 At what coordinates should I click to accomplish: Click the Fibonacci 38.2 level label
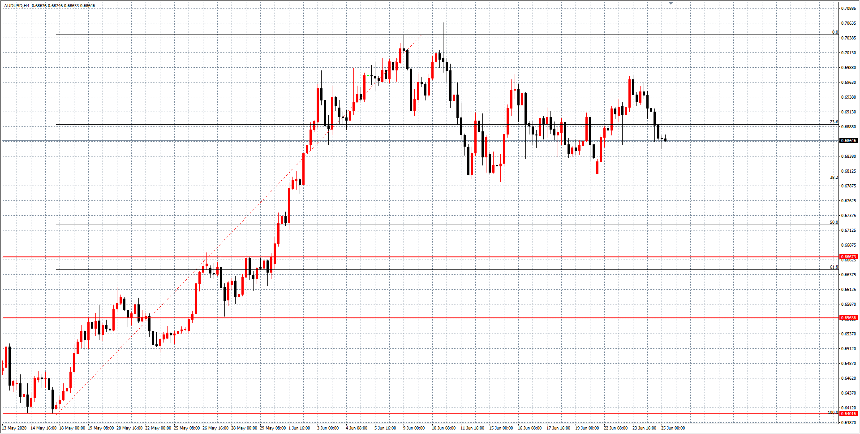[x=834, y=178]
